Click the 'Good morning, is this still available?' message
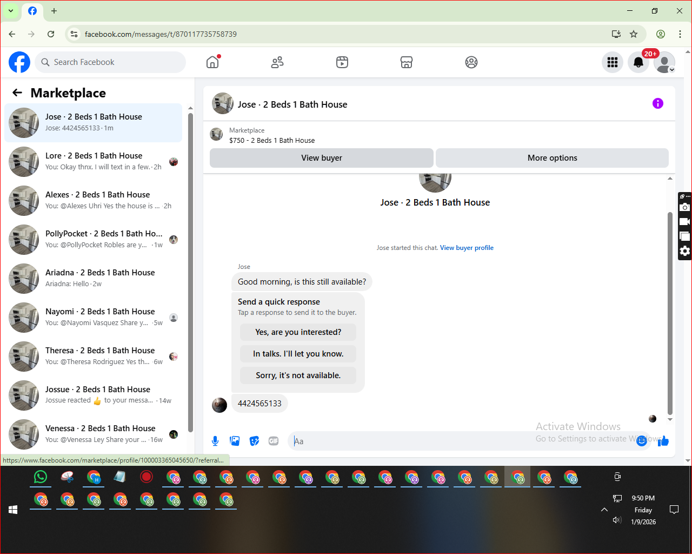692x554 pixels. click(302, 282)
